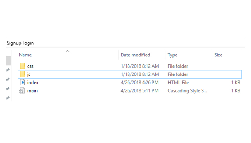Click the main stylesheet gear icon
The image size is (251, 143).
coord(22,90)
